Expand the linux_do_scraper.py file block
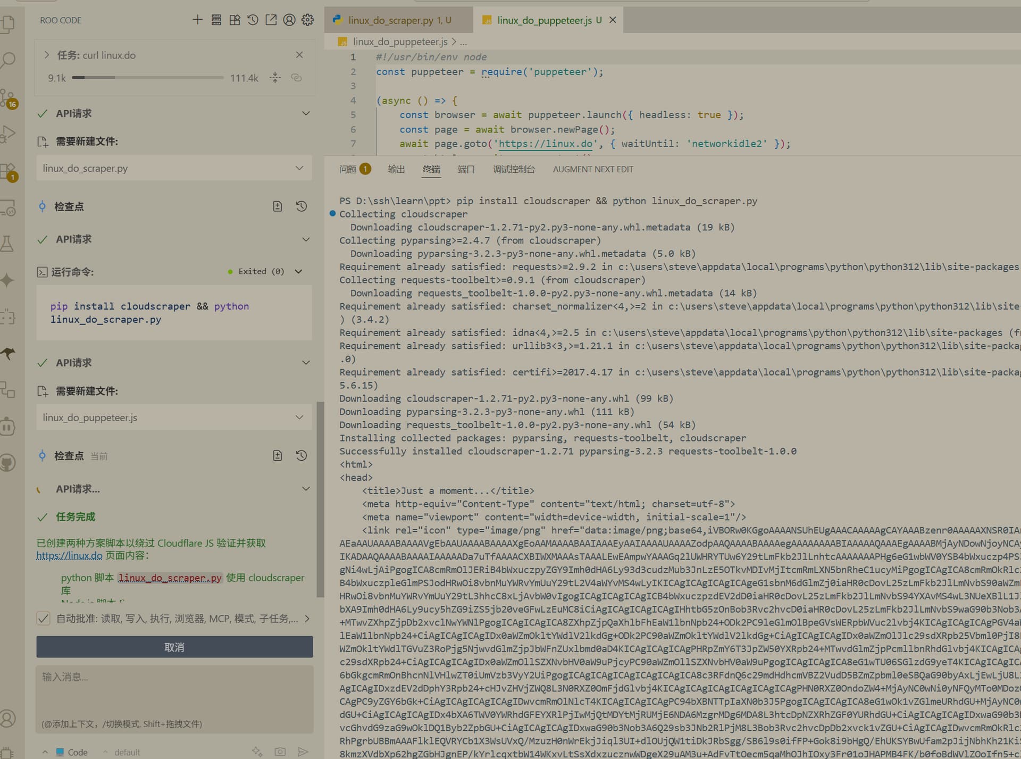 (x=174, y=168)
